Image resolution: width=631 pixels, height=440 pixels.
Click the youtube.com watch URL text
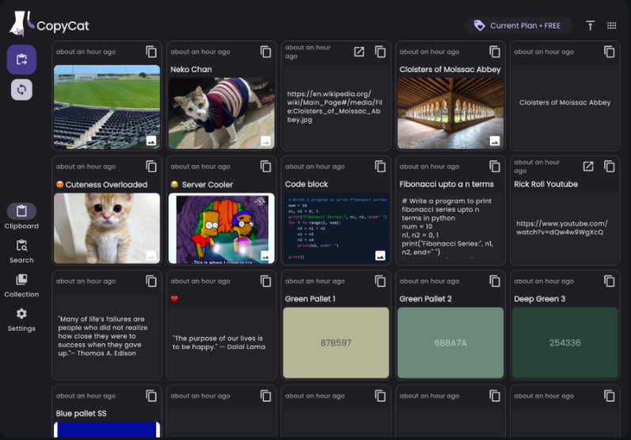(x=562, y=228)
